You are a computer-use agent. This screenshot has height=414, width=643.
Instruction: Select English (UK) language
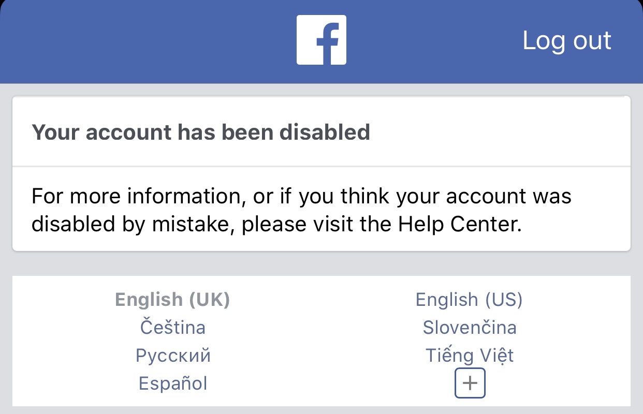(172, 300)
